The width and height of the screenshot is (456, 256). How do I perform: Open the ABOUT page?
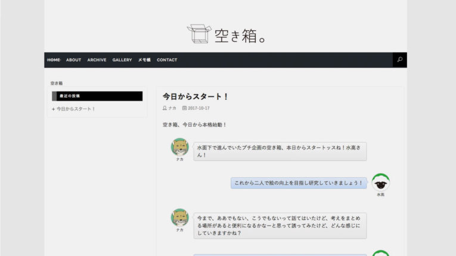coord(73,60)
